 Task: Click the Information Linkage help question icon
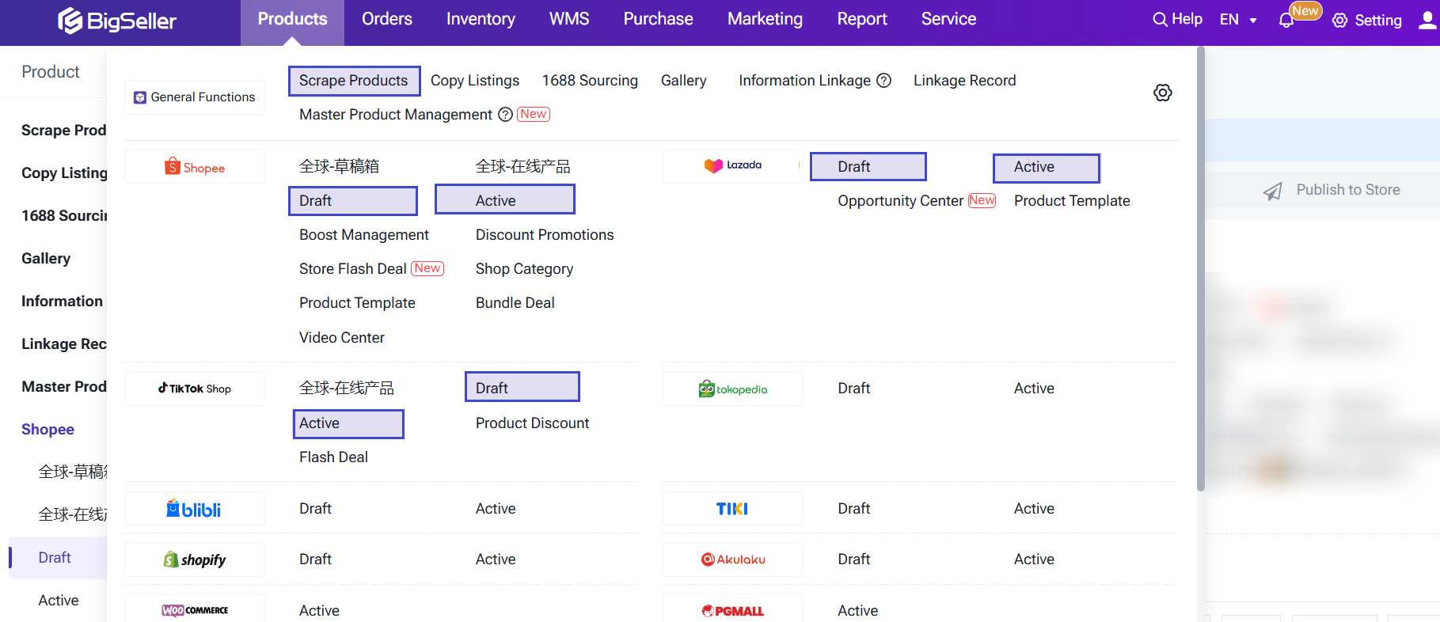884,81
